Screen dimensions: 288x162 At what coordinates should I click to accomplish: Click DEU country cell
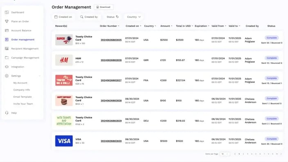pos(146,121)
